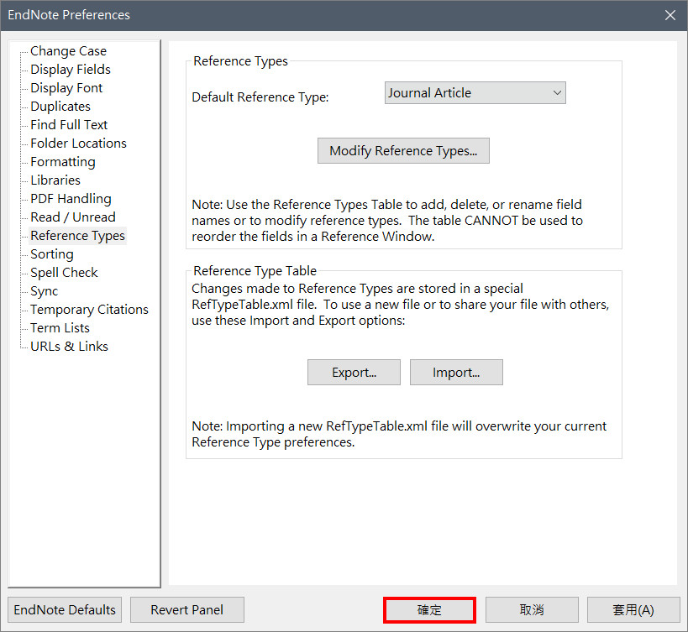Click note about importing new RefTypeTable.xml file
This screenshot has width=688, height=632.
click(399, 434)
